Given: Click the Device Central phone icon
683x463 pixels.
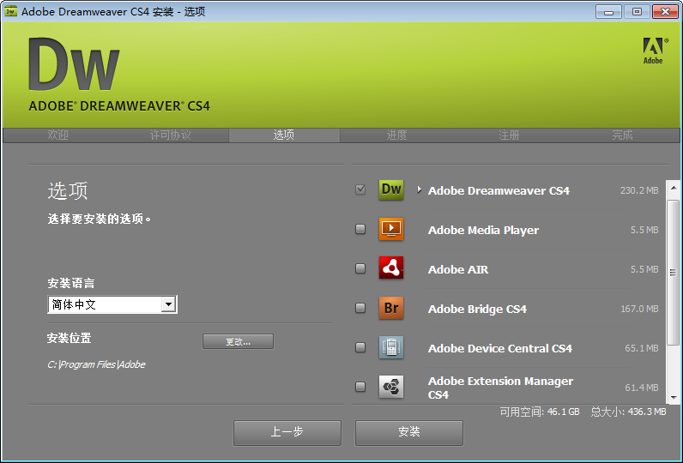Looking at the screenshot, I should (x=391, y=347).
